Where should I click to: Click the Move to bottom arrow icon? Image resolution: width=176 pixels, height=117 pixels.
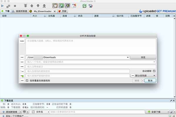pyautogui.click(x=44, y=6)
